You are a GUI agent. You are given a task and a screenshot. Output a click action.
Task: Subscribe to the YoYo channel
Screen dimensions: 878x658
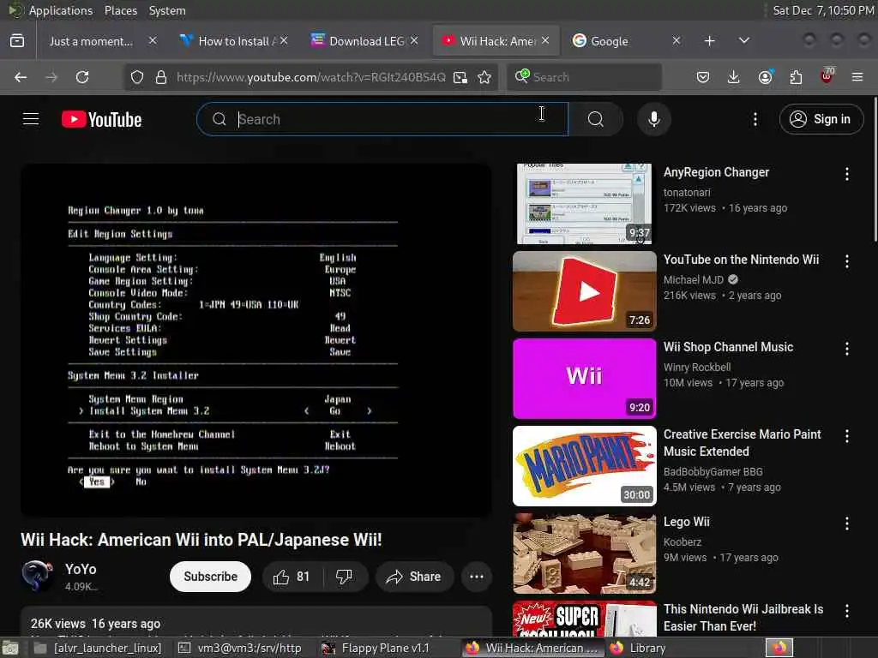211,577
